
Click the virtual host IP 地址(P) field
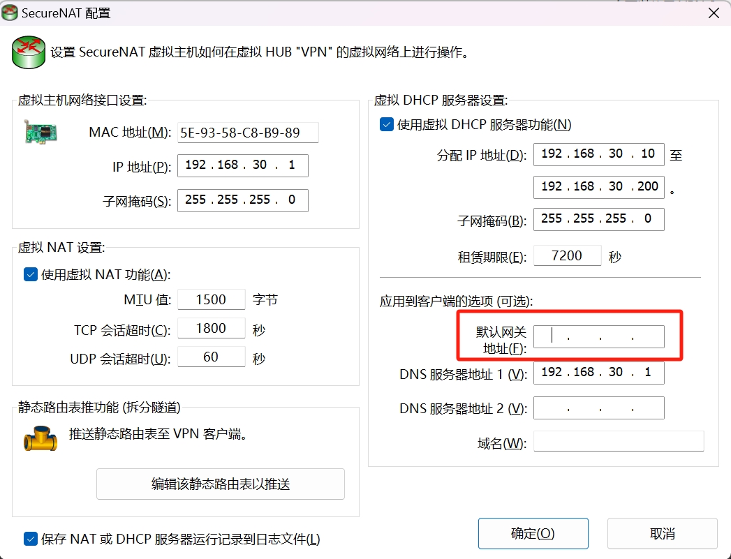(243, 165)
